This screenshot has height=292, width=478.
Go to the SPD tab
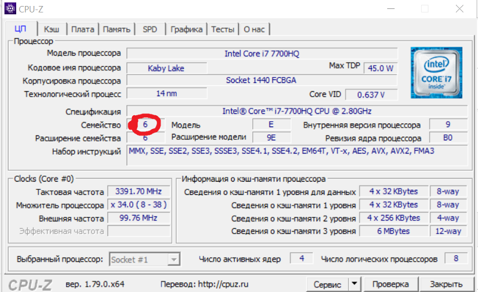[150, 29]
